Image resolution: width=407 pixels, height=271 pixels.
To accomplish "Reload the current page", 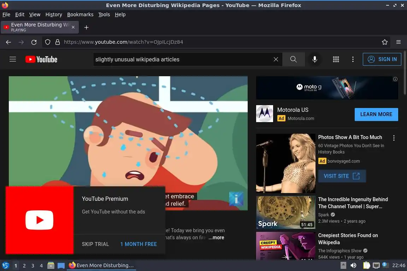I will click(34, 42).
